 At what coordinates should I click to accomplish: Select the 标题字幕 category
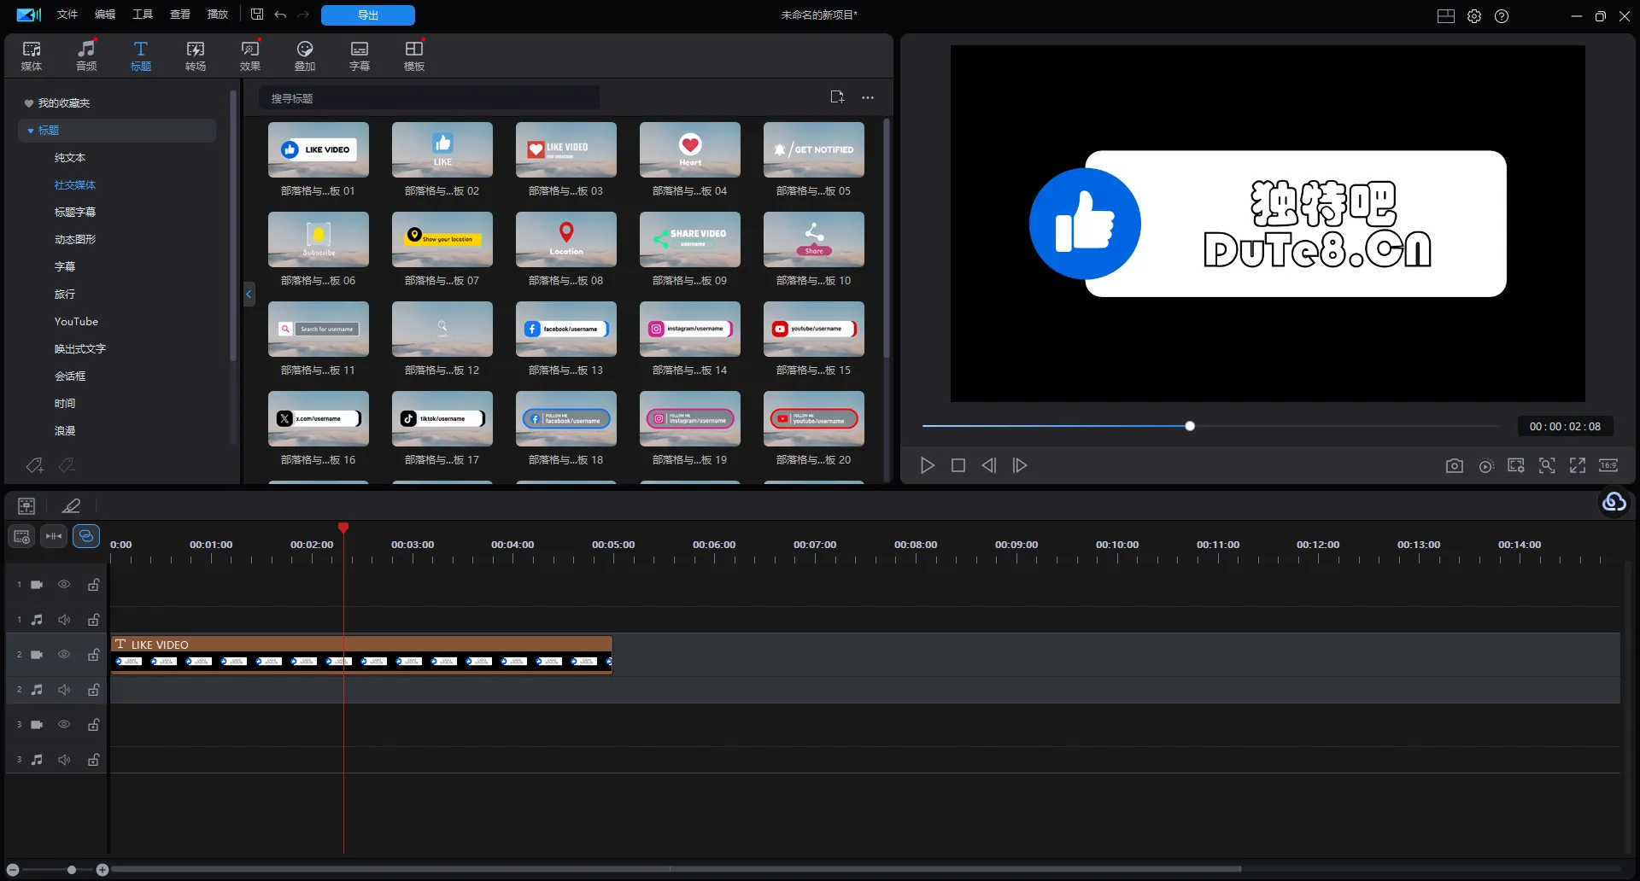pyautogui.click(x=75, y=213)
